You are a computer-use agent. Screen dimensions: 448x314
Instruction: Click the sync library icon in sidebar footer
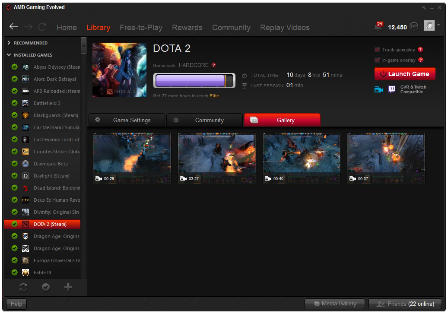click(23, 288)
